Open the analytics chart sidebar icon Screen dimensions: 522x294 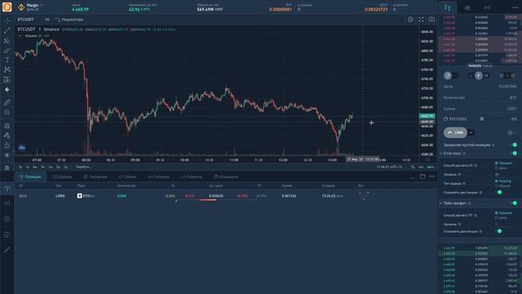point(7,203)
